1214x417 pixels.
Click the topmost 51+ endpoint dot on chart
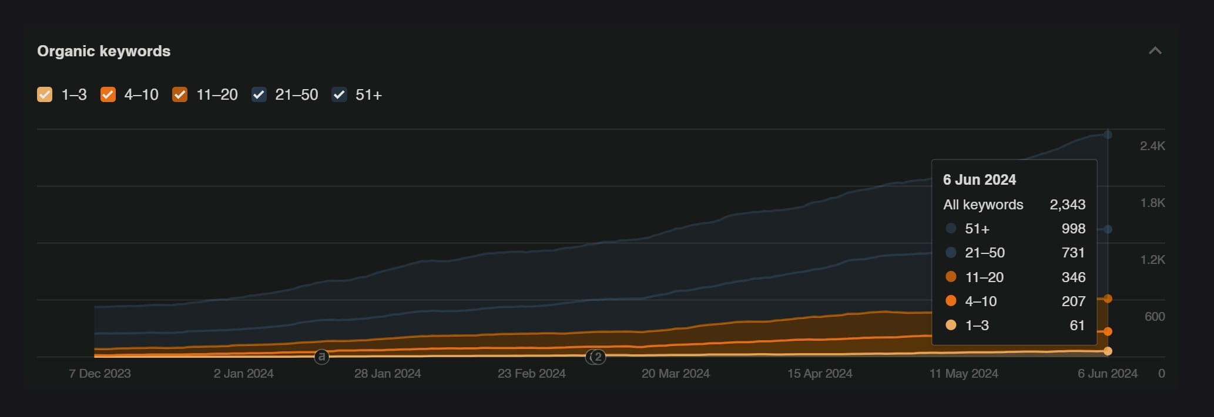coord(1108,135)
